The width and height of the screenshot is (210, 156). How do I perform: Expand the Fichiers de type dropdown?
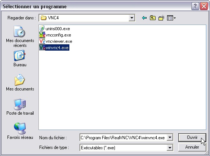[x=170, y=147]
